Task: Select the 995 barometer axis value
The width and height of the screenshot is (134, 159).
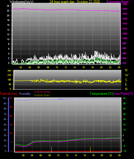Action: [x=124, y=43]
